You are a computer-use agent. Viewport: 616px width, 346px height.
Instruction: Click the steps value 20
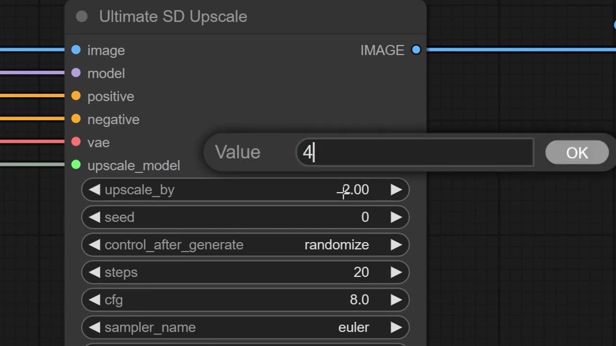[361, 272]
